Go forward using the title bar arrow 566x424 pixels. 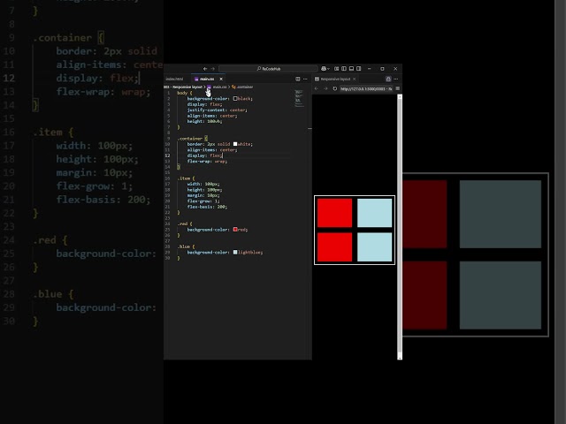coord(213,69)
